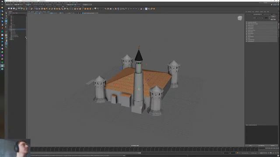Open the Attribute Editor List menu
Viewport: 280px width, 157px height.
pyautogui.click(x=246, y=12)
